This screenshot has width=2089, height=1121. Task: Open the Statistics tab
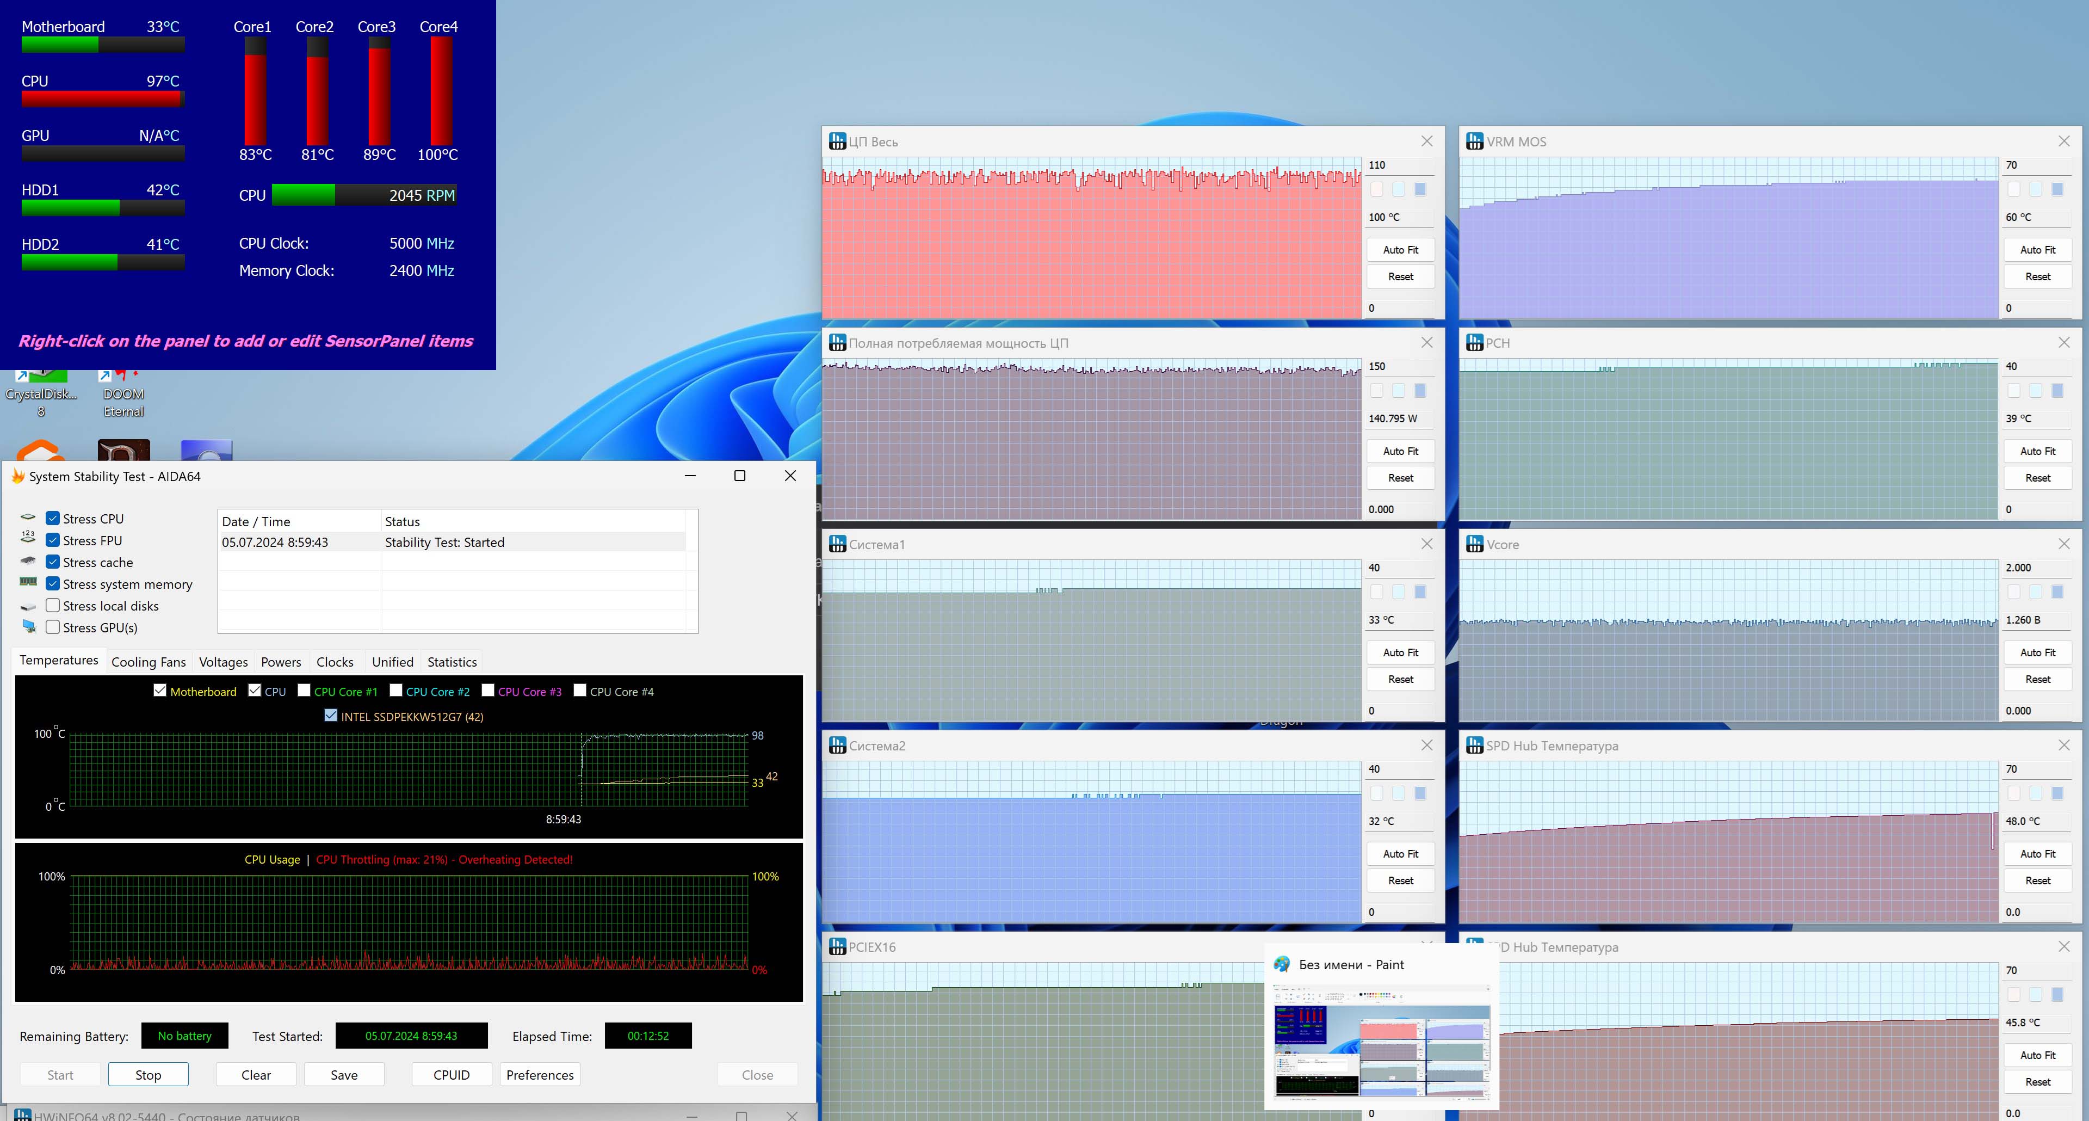click(x=452, y=662)
